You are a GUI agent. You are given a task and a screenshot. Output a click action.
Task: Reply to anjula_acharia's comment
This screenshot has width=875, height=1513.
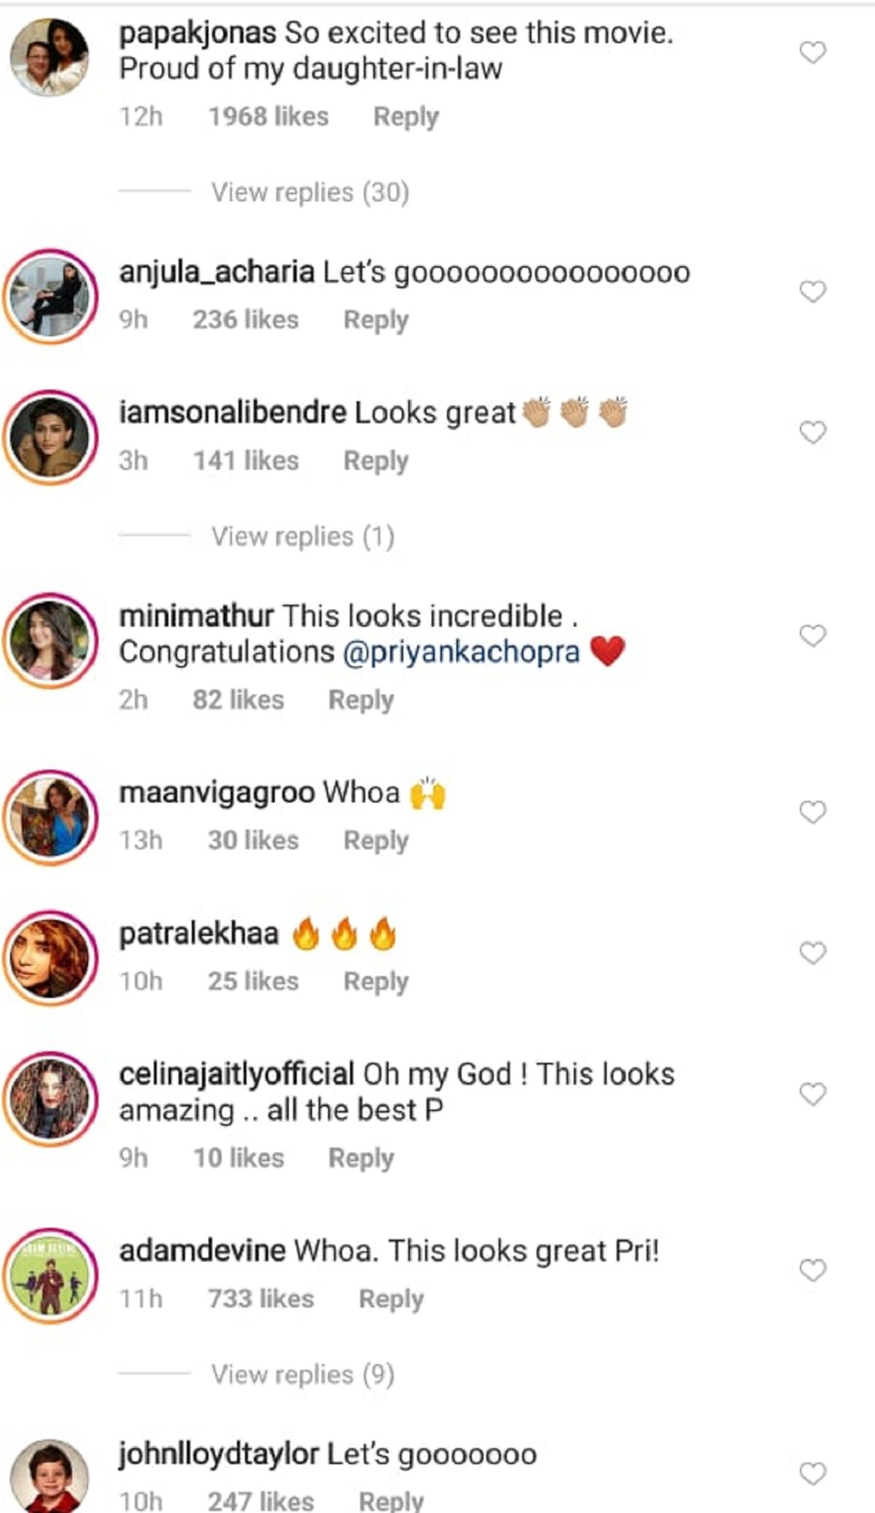(376, 320)
